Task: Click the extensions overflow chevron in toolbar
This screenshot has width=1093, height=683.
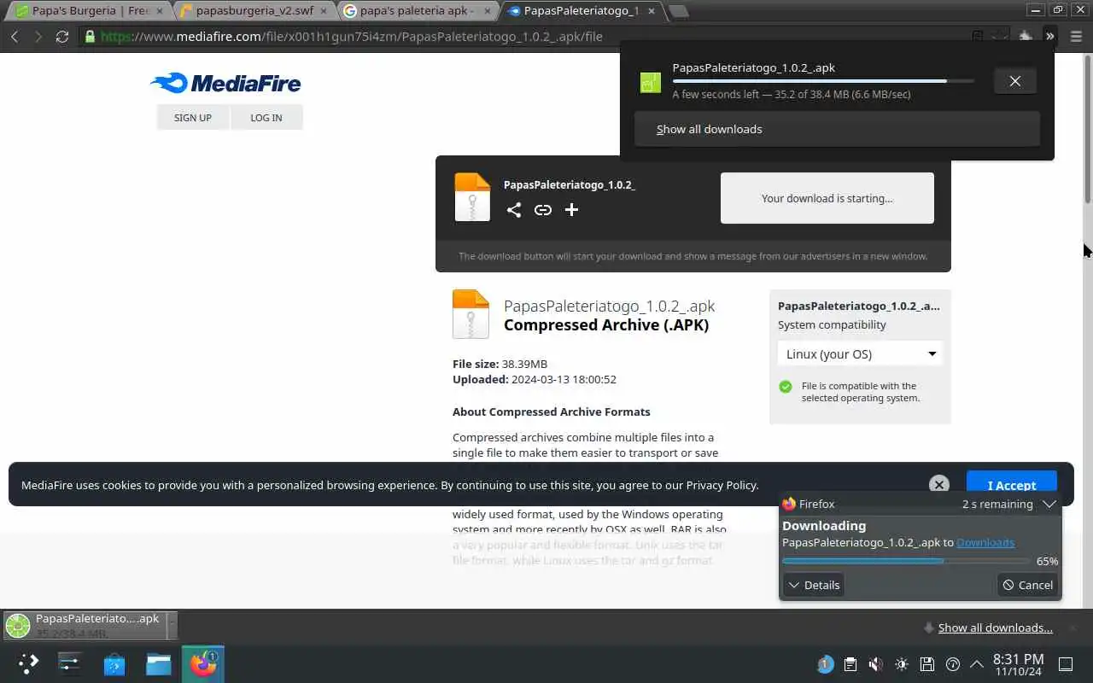Action: (1049, 36)
